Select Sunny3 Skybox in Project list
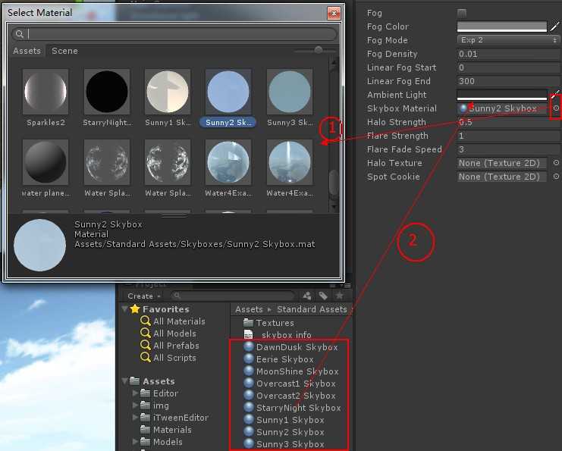 (x=284, y=444)
